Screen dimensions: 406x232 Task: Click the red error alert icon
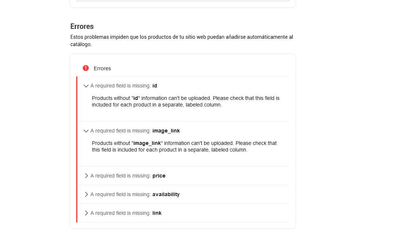86,68
